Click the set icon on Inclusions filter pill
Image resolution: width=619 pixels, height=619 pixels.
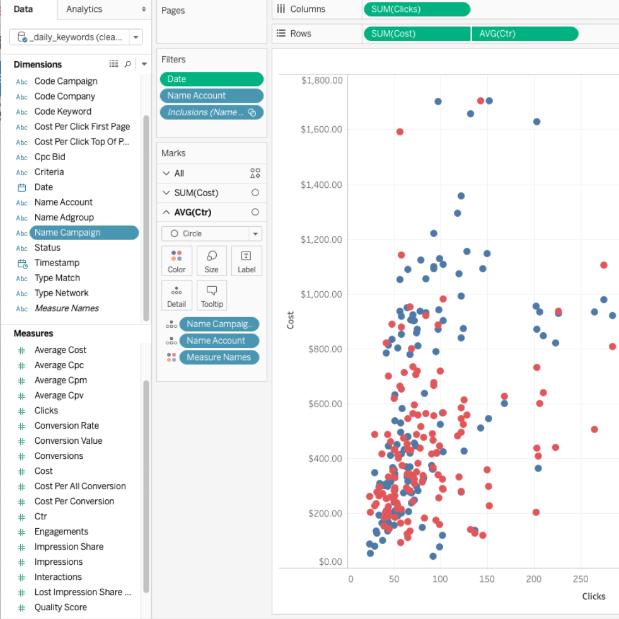(x=252, y=113)
